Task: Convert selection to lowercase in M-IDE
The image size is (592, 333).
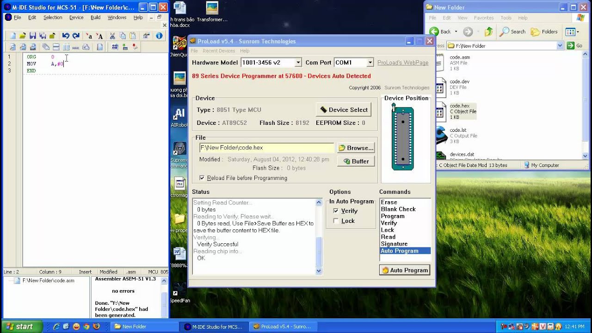Action: pyautogui.click(x=89, y=36)
